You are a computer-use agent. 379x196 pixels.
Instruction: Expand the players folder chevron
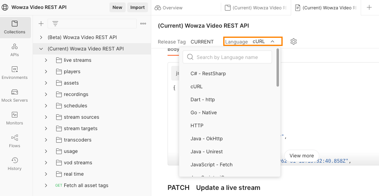46,72
